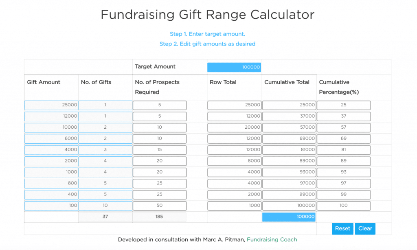Select the Cumulative Total field showing 57000
The width and height of the screenshot is (417, 250).
pos(289,127)
